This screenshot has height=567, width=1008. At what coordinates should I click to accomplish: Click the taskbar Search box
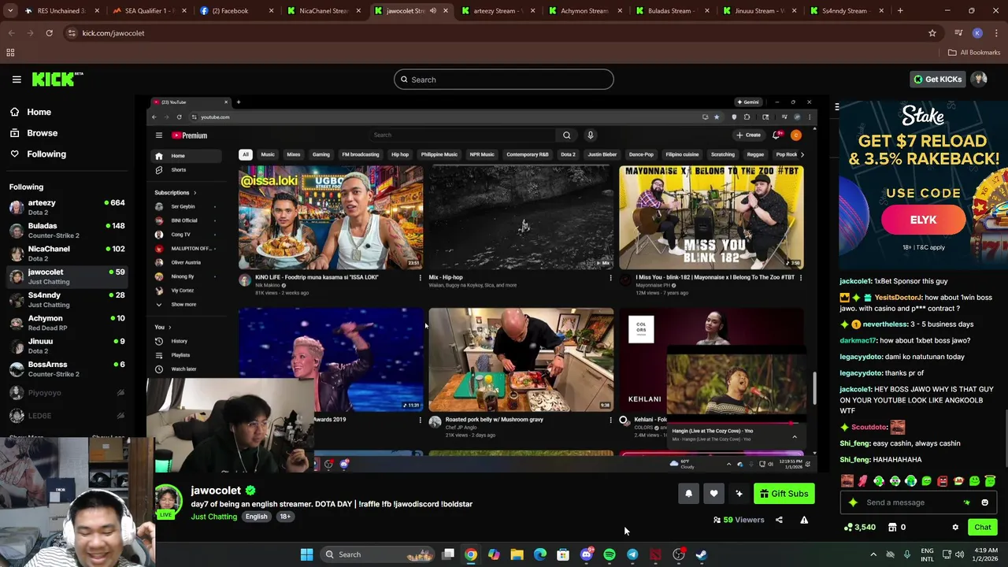coord(378,554)
